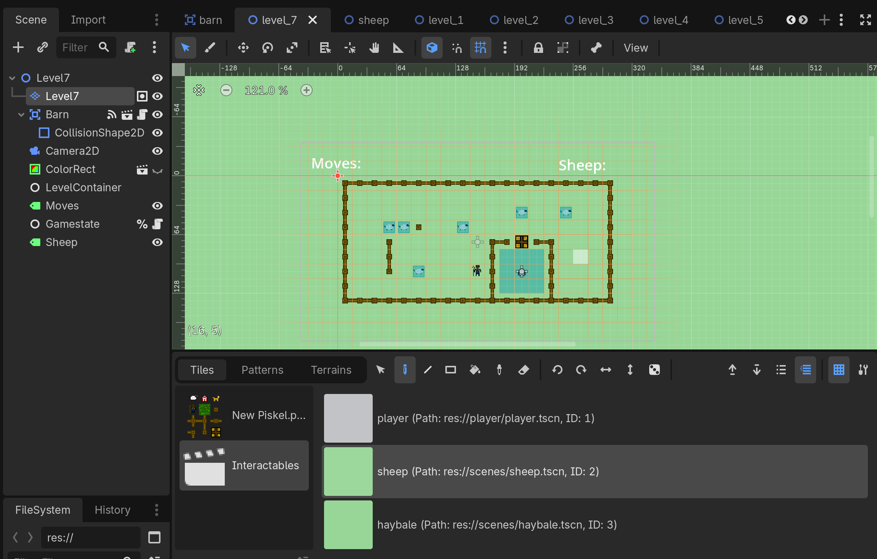
Task: Instantiate child scene with link icon
Action: [x=42, y=48]
